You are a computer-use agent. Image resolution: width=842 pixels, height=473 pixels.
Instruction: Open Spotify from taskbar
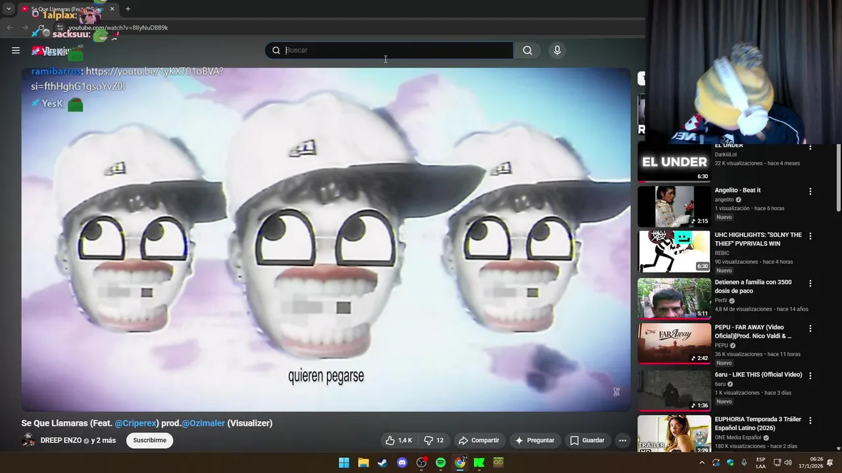441,462
